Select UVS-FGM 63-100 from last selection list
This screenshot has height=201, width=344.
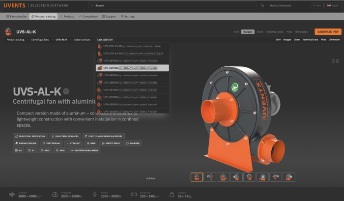132,54
